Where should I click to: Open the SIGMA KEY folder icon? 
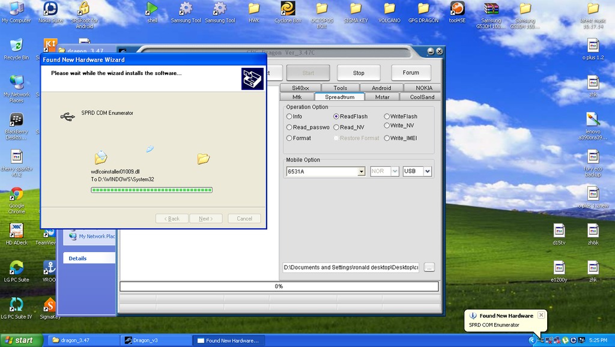coord(356,9)
